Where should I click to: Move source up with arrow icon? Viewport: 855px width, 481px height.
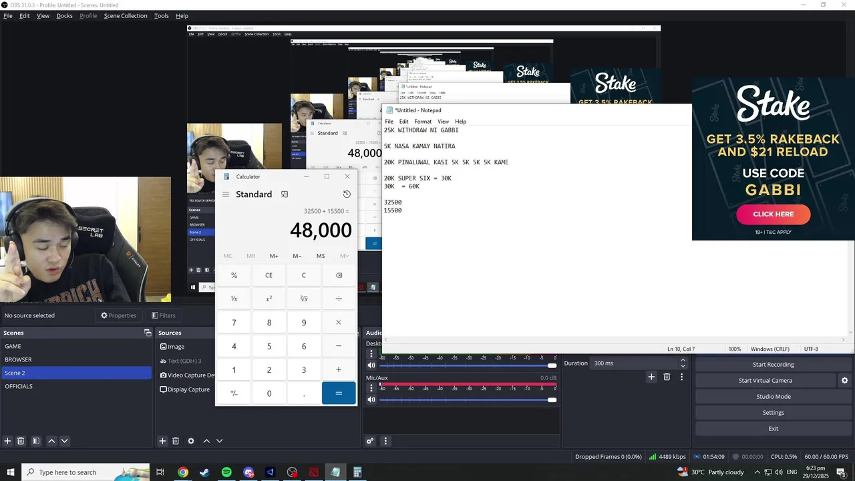pos(206,441)
